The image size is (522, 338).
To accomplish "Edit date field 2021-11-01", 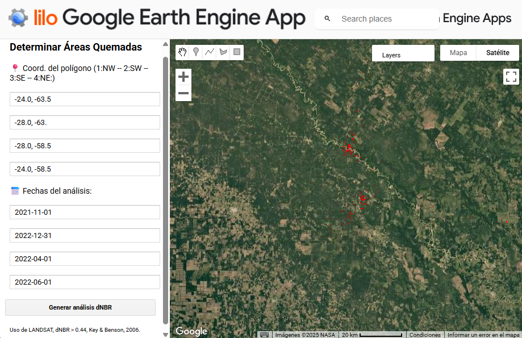I will pyautogui.click(x=85, y=212).
